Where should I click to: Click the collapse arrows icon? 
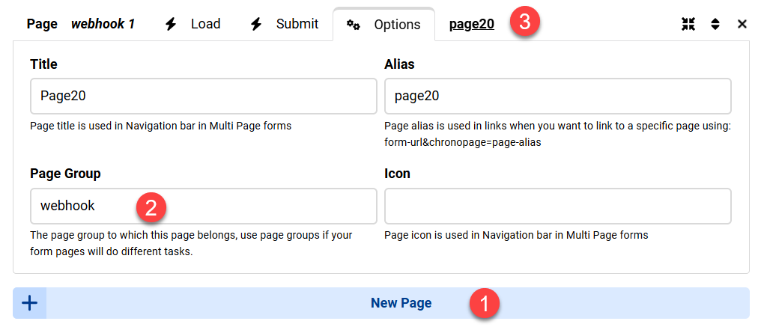coord(688,25)
